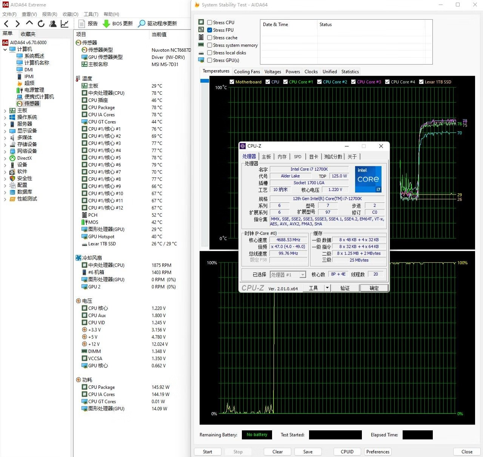This screenshot has height=457, width=483.
Task: Click the Stress cache icon
Action: click(x=201, y=37)
